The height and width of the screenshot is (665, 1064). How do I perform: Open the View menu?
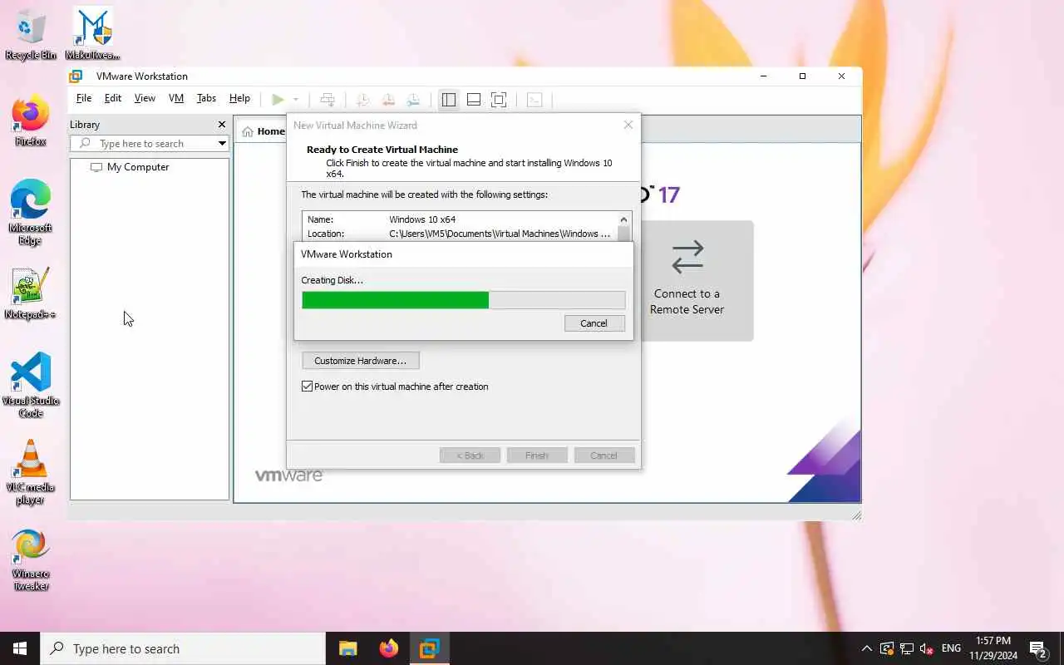[145, 98]
